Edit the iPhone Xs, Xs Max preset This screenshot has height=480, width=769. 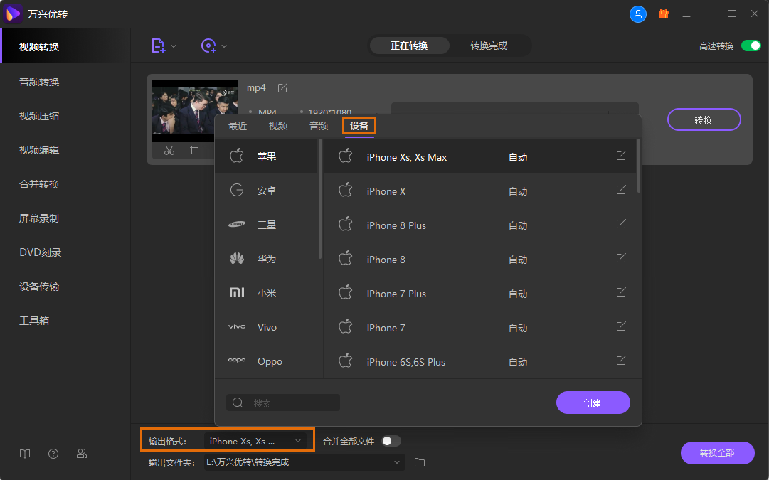coord(621,156)
